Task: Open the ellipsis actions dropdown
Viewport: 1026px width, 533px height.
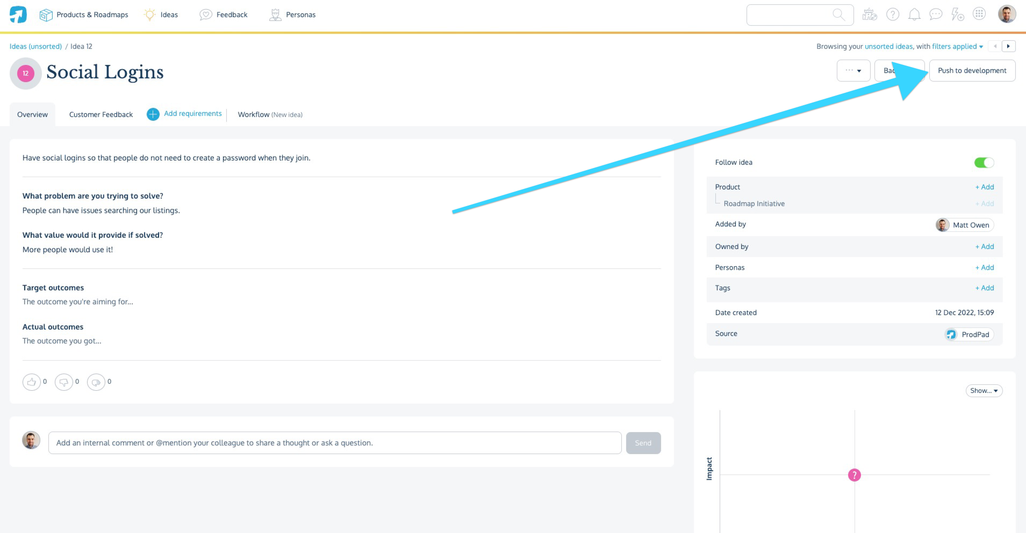Action: [853, 70]
